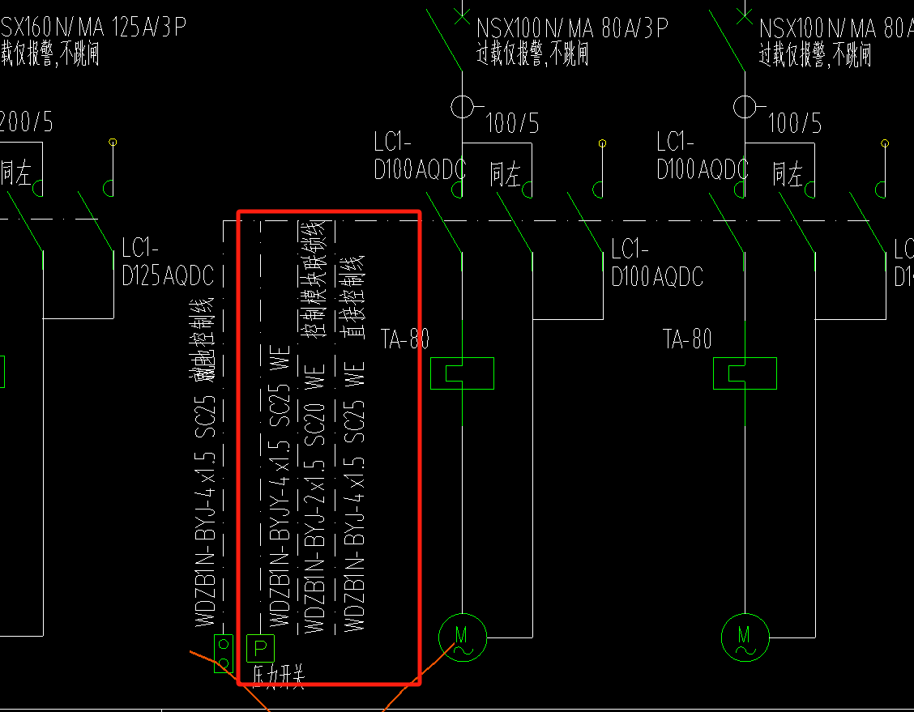Screen dimensions: 914x712
Task: Select the rightmost motor M symbol
Action: (x=745, y=637)
